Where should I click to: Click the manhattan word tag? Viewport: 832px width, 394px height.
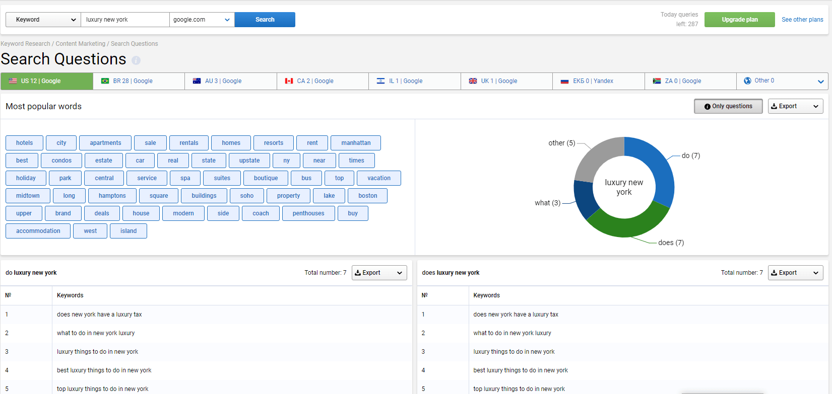[x=356, y=143]
